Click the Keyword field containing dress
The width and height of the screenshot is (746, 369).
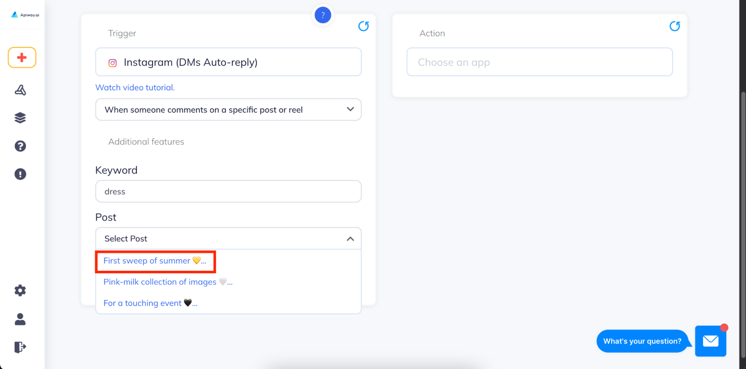[x=228, y=191]
